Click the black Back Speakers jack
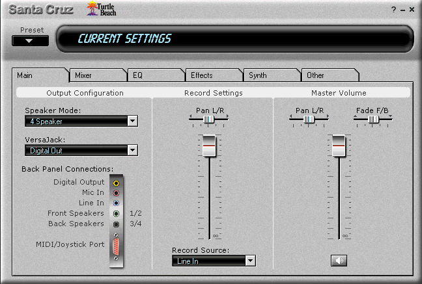 point(116,224)
